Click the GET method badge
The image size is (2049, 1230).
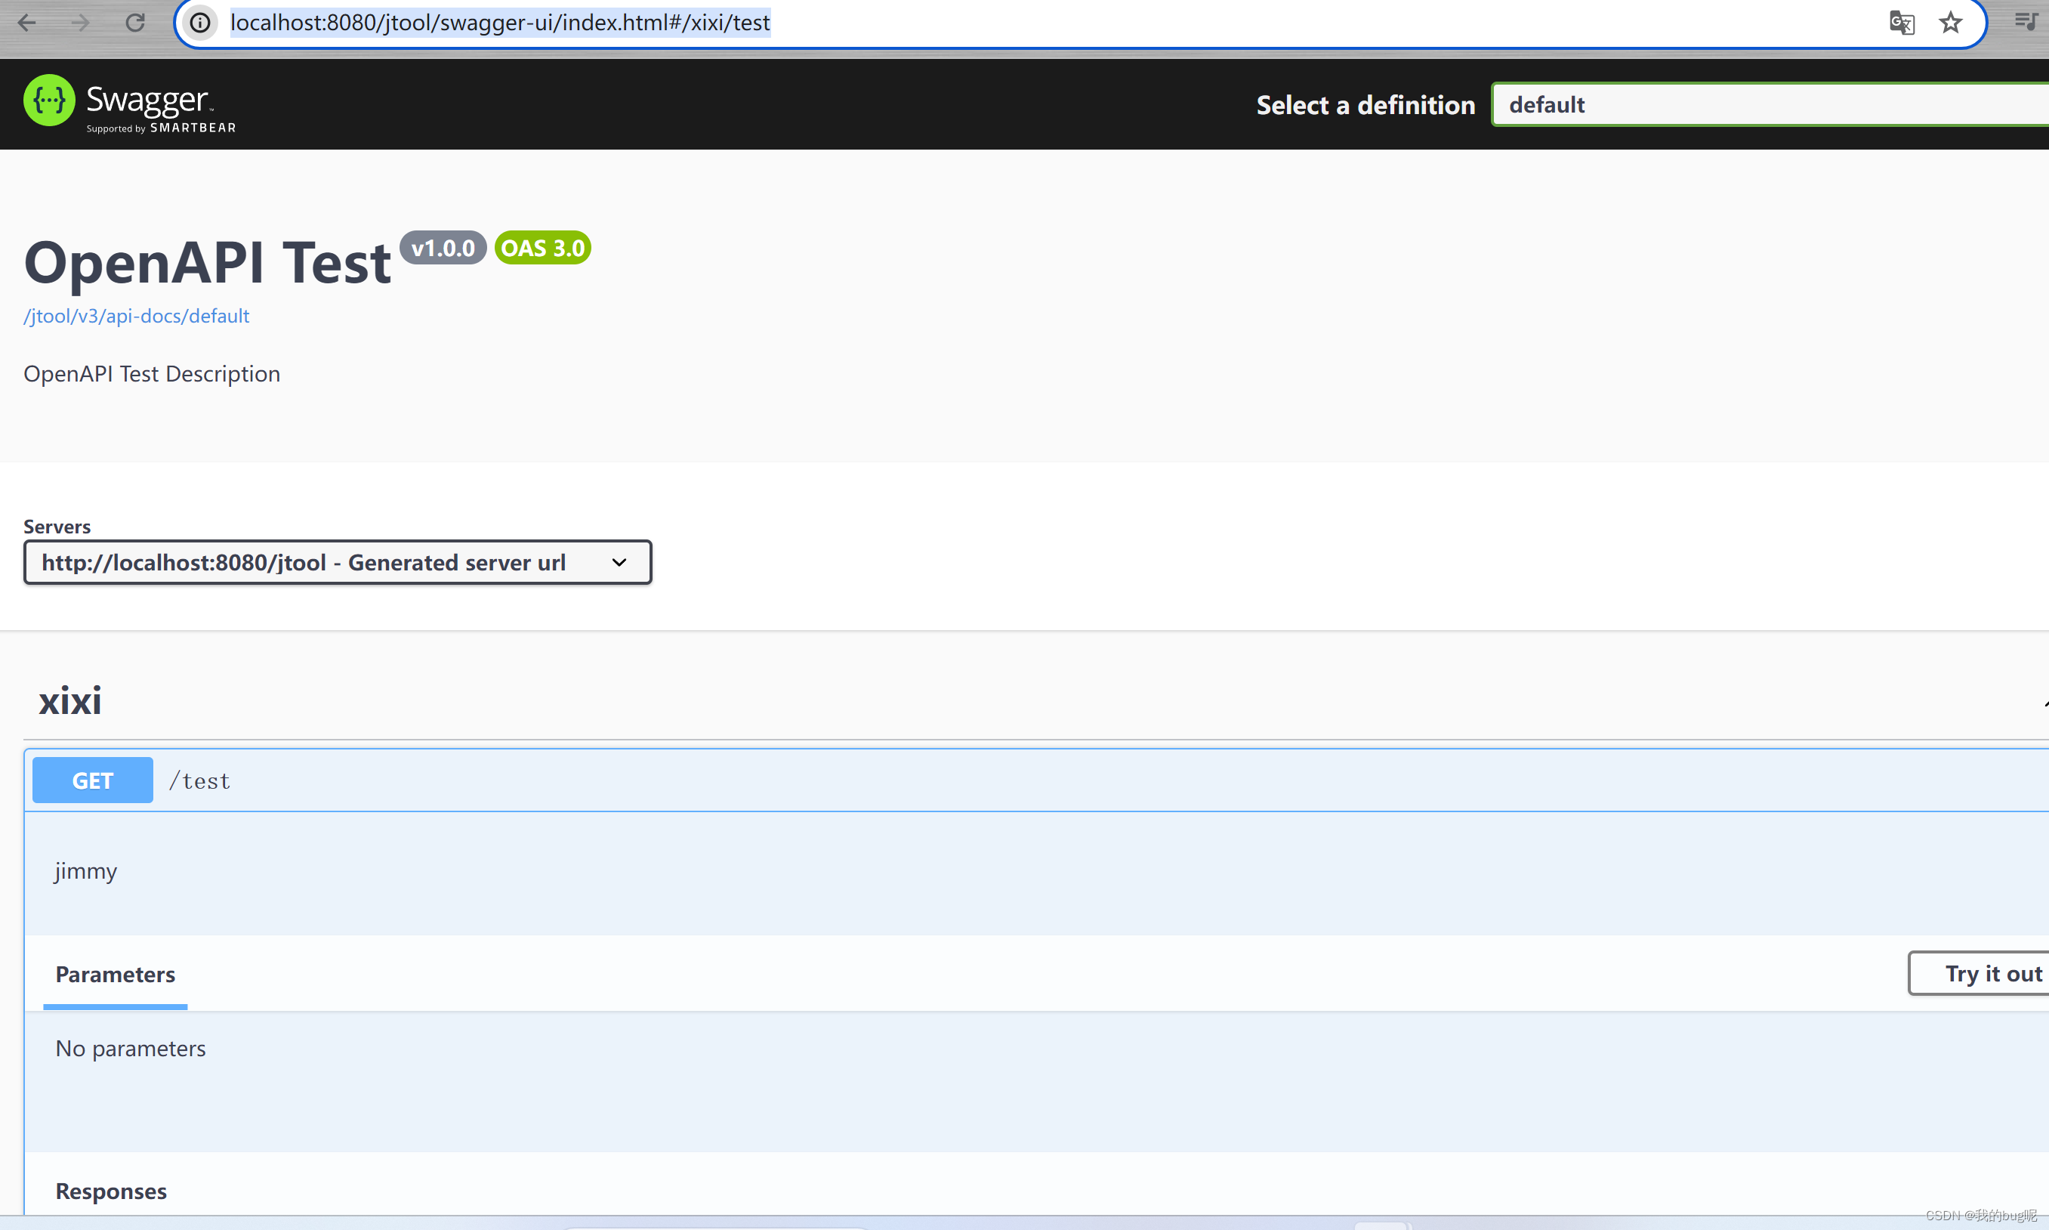coord(93,780)
